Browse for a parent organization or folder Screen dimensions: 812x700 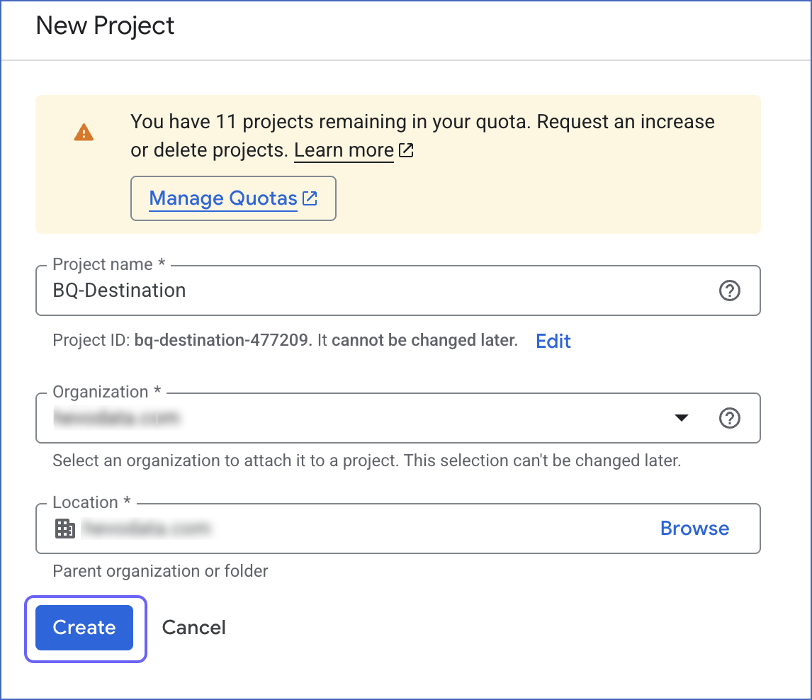pos(694,528)
